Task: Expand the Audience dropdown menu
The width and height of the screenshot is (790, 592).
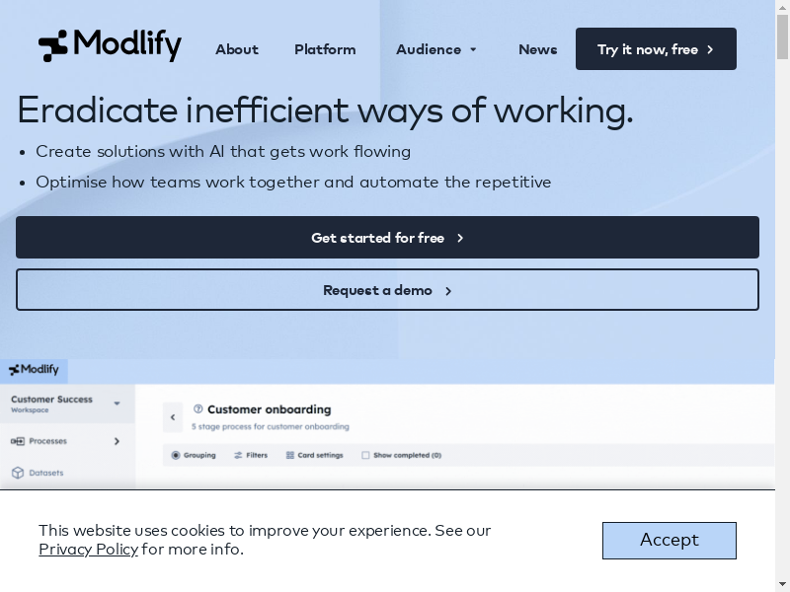Action: (436, 49)
